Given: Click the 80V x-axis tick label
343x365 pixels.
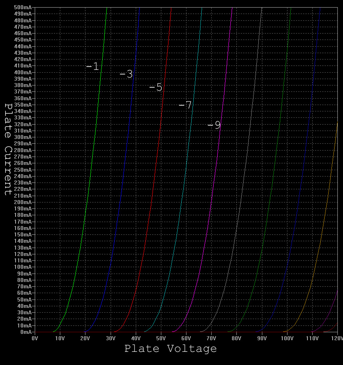Looking at the screenshot, I should (236, 338).
